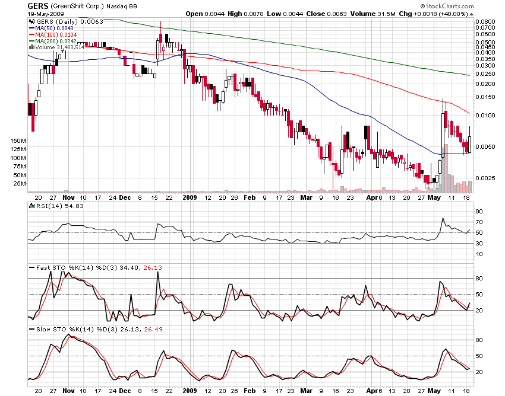
Task: Click the MA(50) 0.0043 legend label
Action: 55,28
